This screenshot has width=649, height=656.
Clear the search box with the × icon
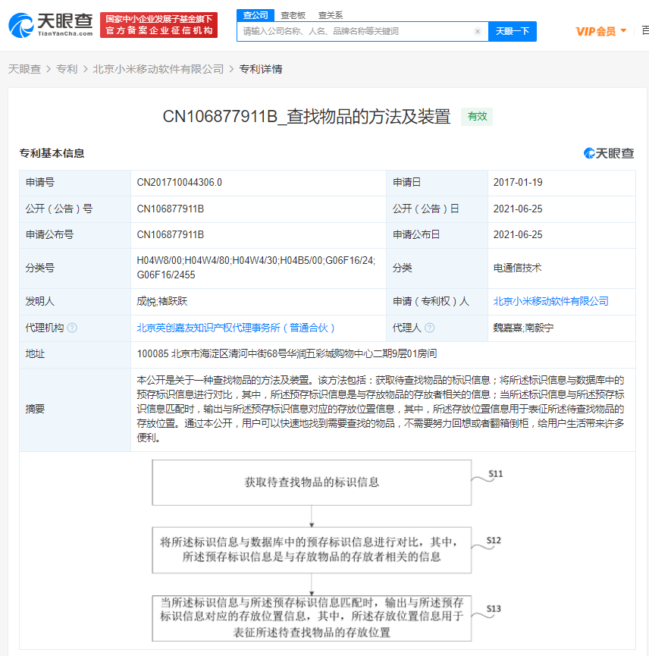click(x=477, y=31)
